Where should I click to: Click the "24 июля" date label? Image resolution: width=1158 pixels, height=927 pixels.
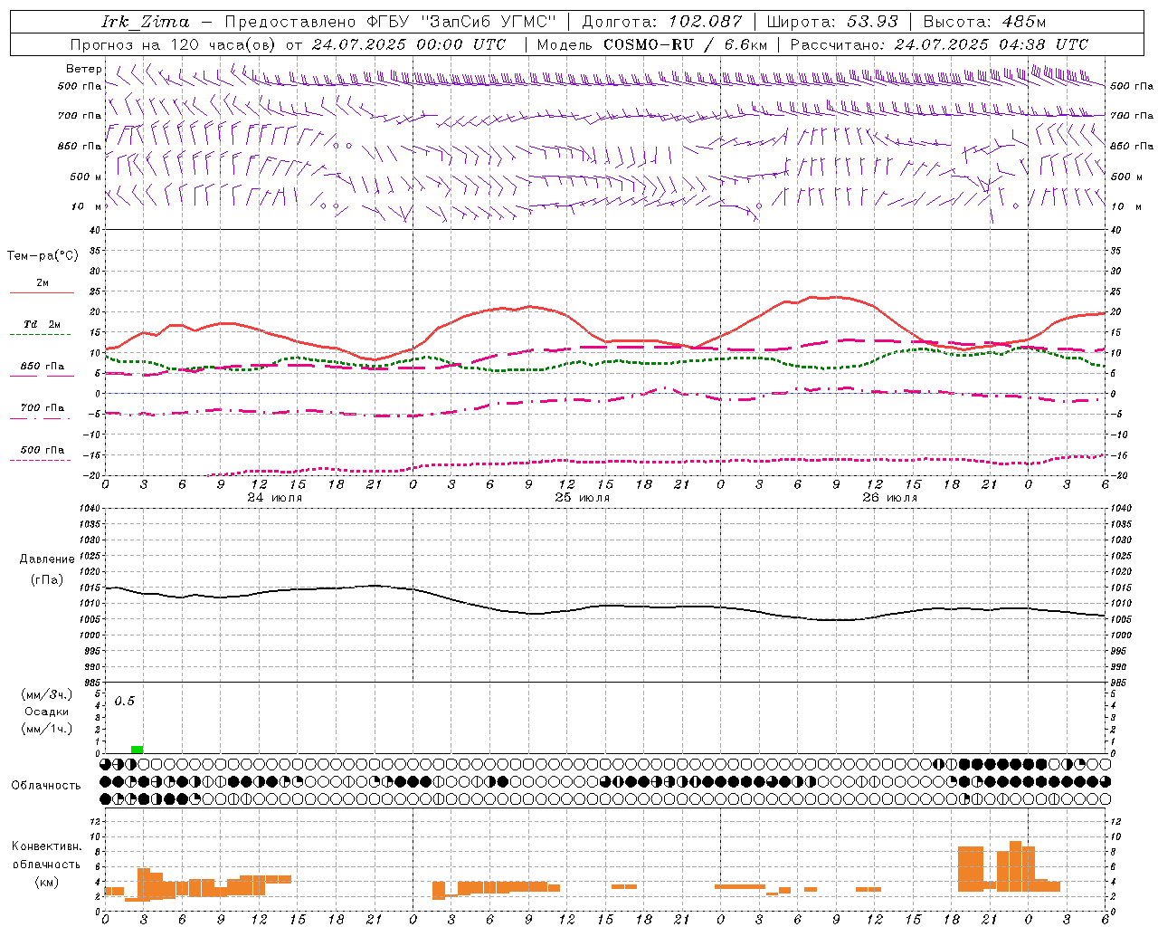click(275, 498)
